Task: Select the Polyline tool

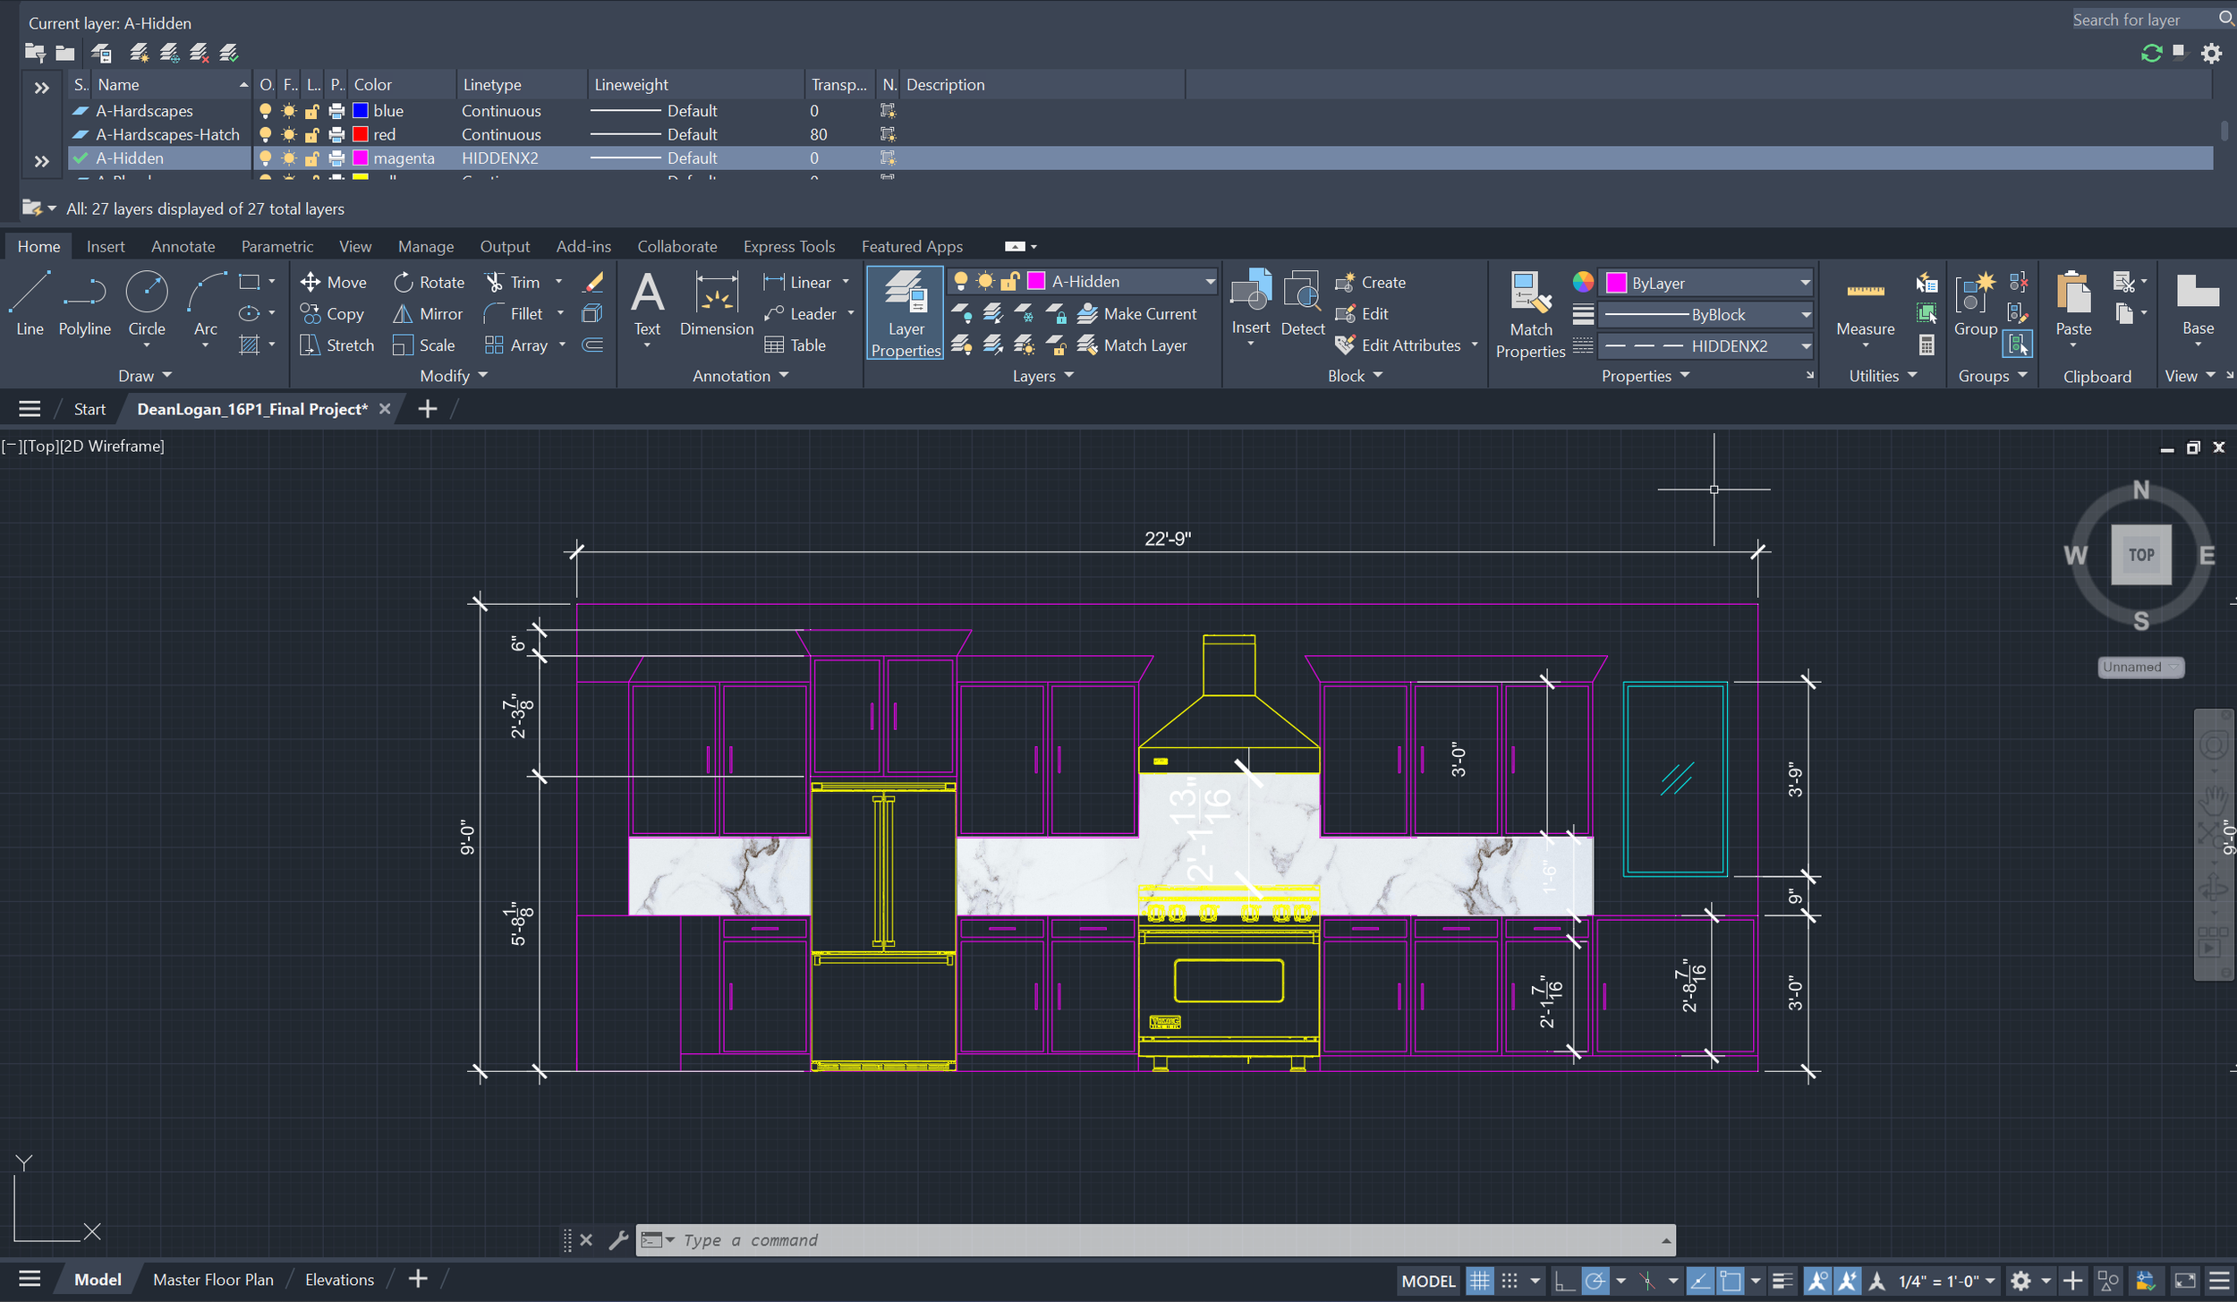Action: point(84,304)
